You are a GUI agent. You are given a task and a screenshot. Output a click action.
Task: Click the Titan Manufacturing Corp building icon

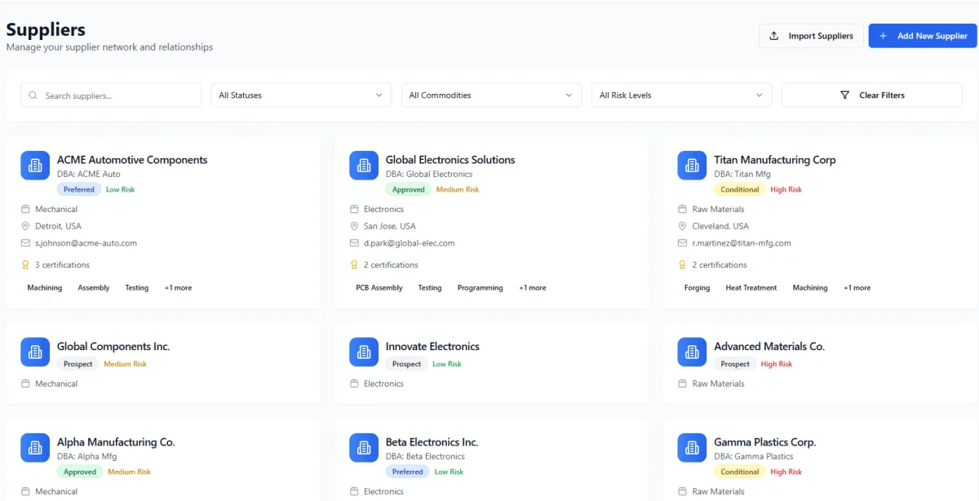pyautogui.click(x=692, y=166)
